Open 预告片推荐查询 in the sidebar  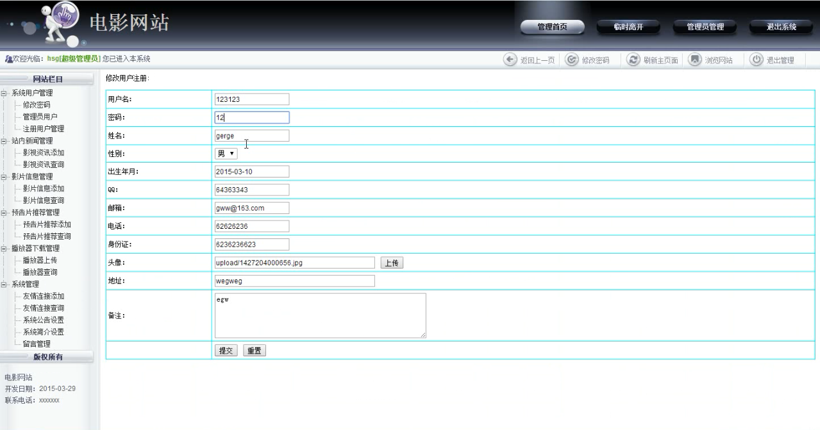click(47, 236)
